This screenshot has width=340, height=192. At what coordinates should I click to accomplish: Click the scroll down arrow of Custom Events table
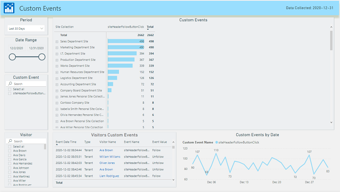pyautogui.click(x=331, y=122)
